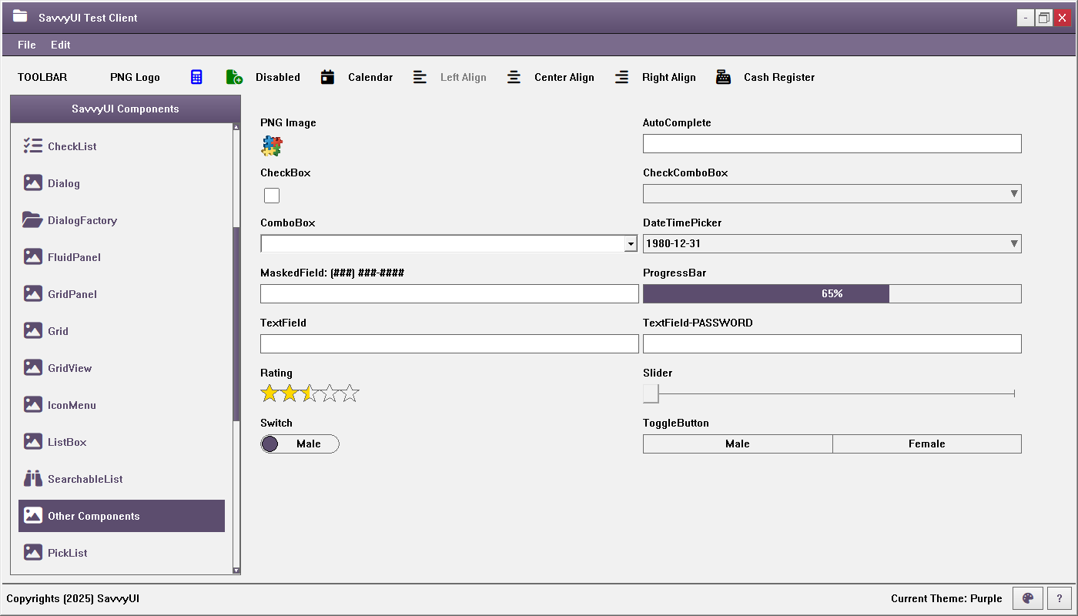This screenshot has width=1078, height=616.
Task: Click the Calendar toolbar icon
Action: (x=328, y=77)
